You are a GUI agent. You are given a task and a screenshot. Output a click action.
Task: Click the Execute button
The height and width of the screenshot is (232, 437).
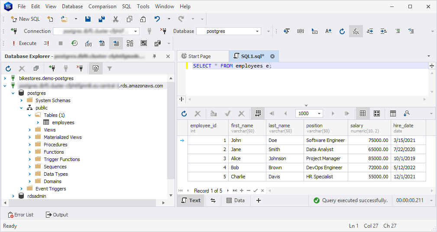coord(24,43)
